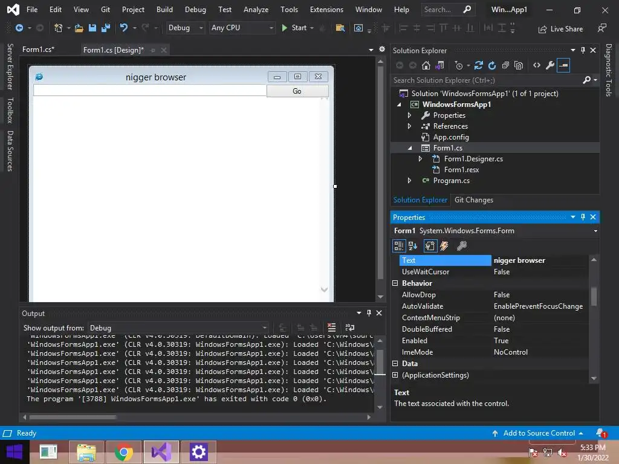Open the Toolbox side tab
The image size is (619, 464).
pos(10,110)
